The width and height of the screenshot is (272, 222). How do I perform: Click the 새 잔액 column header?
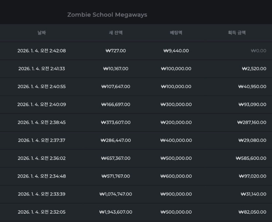116,33
